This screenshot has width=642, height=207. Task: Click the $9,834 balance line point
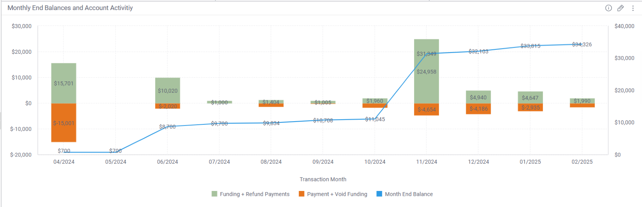point(271,123)
